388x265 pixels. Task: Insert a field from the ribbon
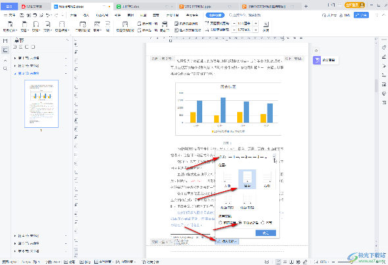click(108, 26)
